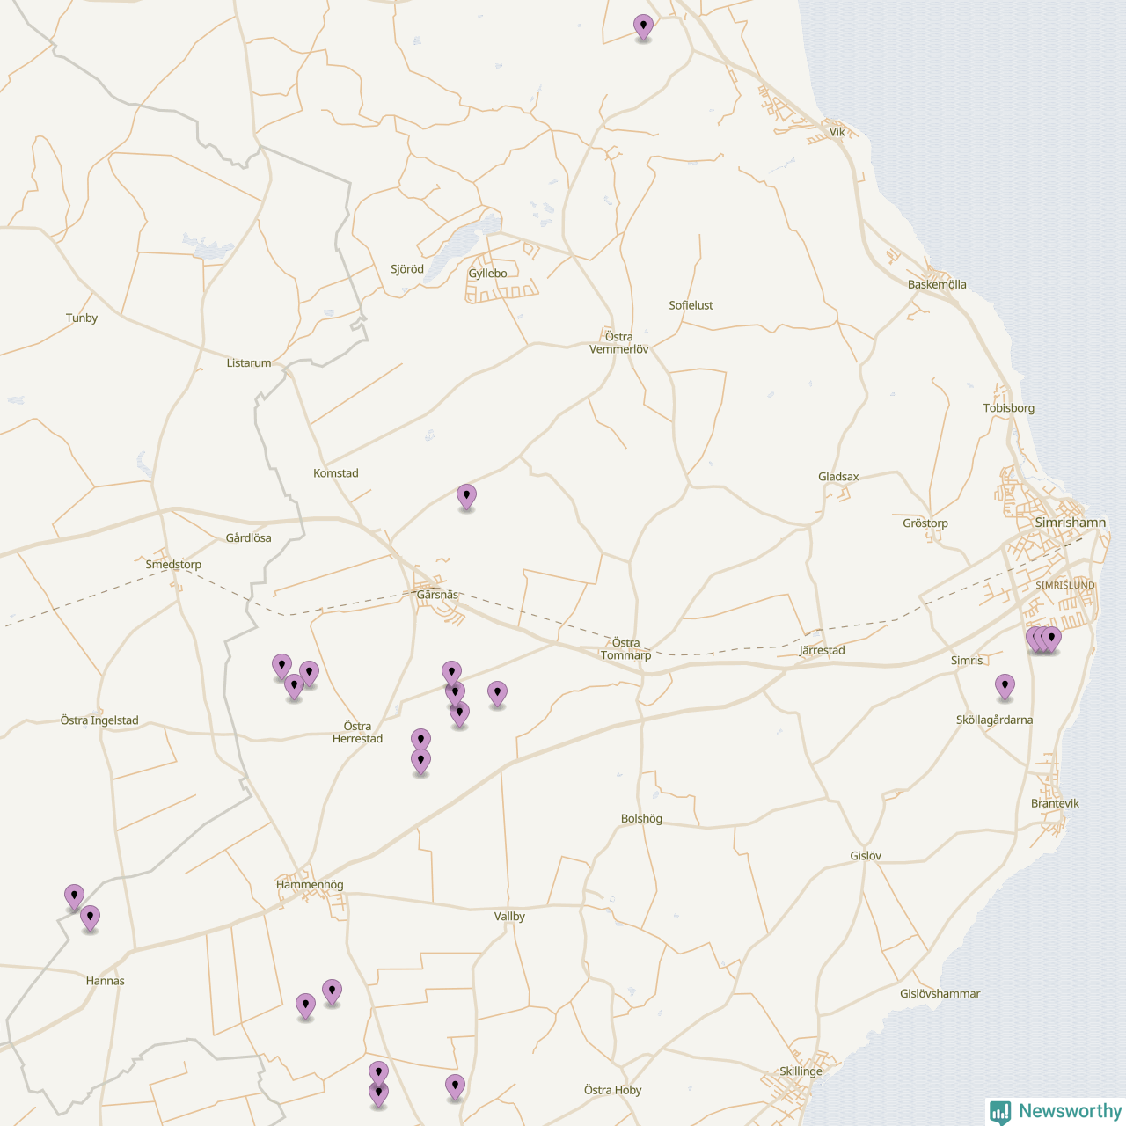Click the Tobisborg place label

1009,408
